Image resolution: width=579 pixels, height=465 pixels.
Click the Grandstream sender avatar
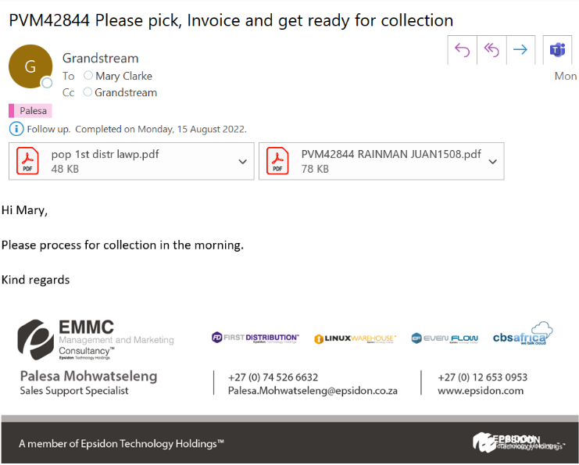[x=30, y=66]
